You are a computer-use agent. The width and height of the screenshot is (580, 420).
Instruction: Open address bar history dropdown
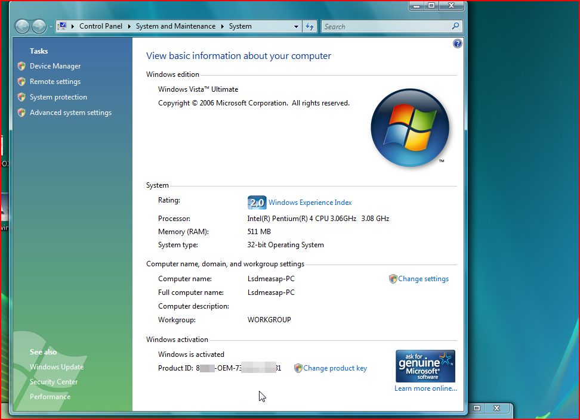coord(296,27)
